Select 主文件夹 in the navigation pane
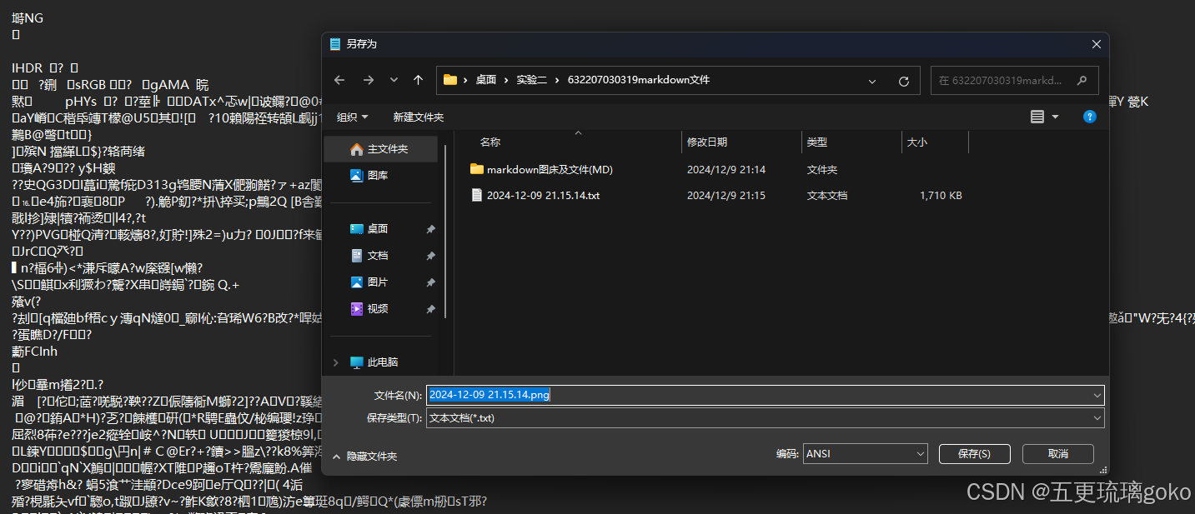 pos(381,149)
